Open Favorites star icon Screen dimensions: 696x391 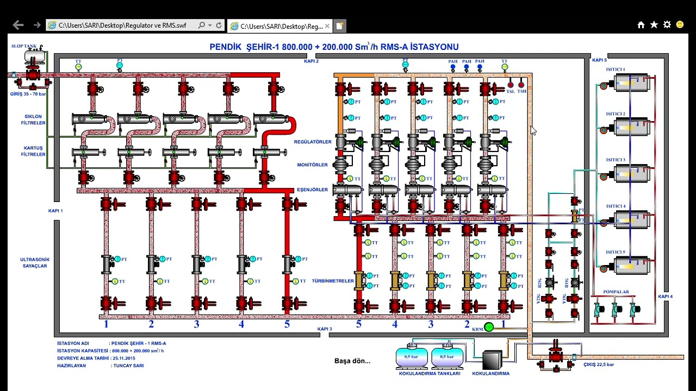(x=654, y=25)
